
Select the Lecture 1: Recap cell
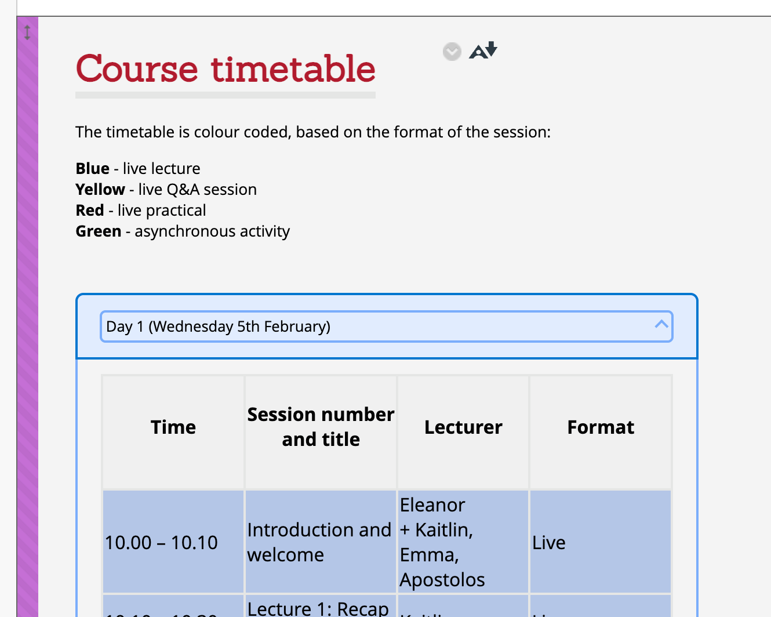(321, 607)
